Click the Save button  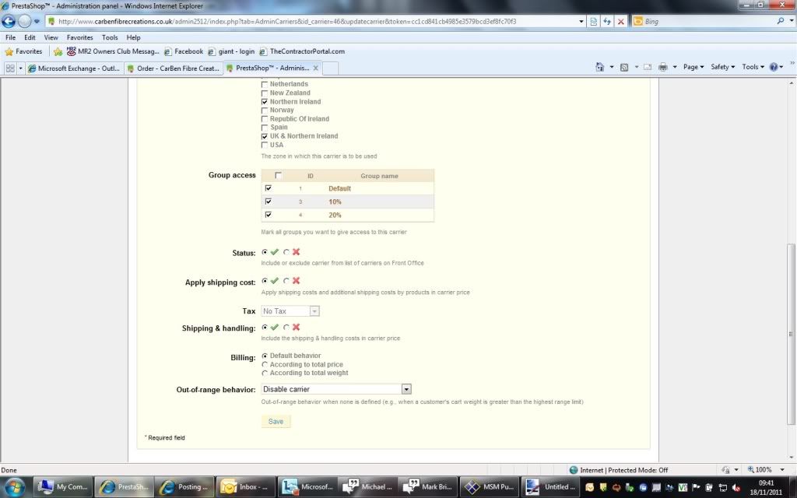pos(276,422)
